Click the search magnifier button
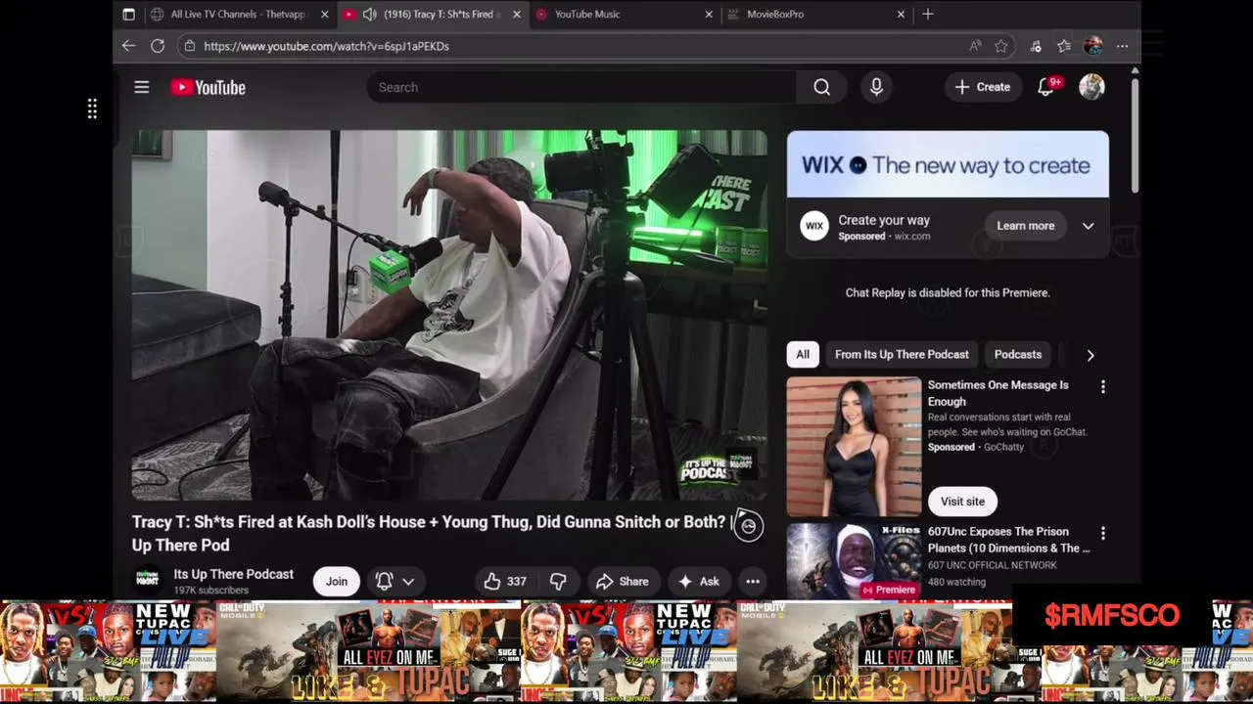 (x=821, y=87)
